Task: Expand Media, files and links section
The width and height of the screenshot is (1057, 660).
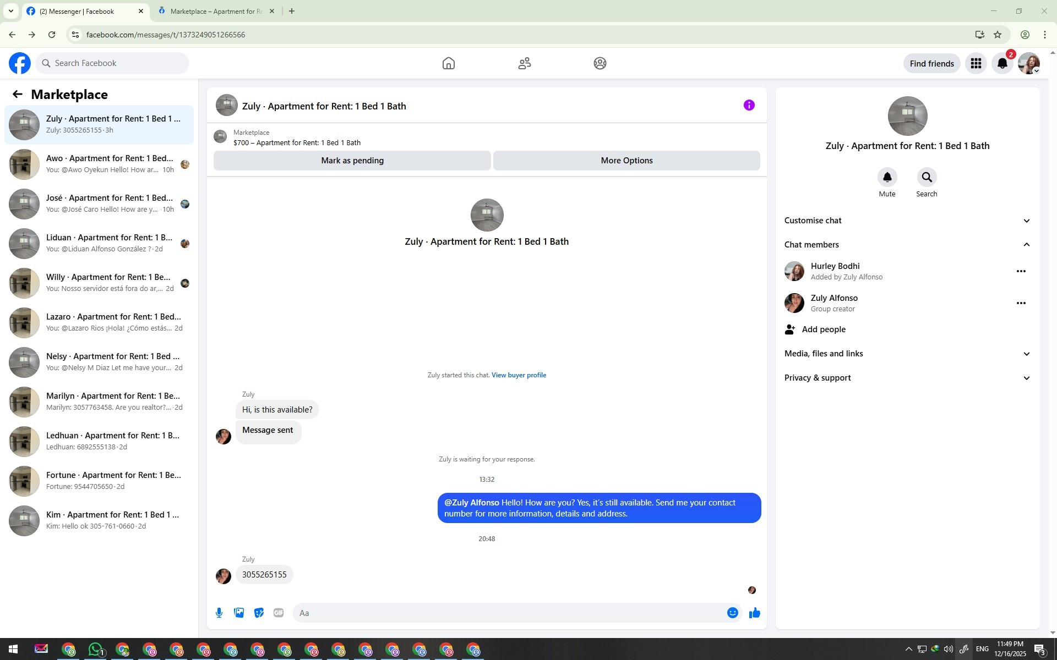Action: tap(908, 354)
